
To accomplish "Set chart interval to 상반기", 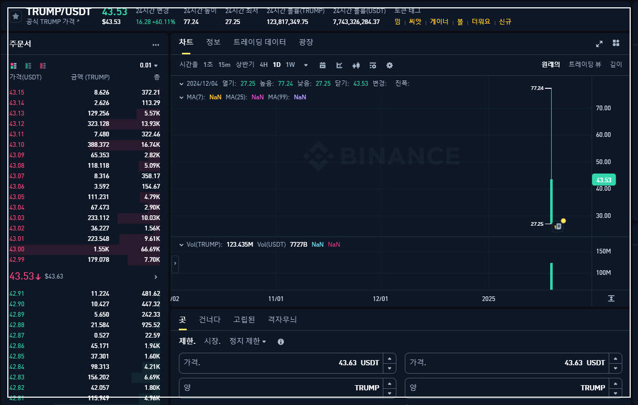I will pyautogui.click(x=245, y=65).
